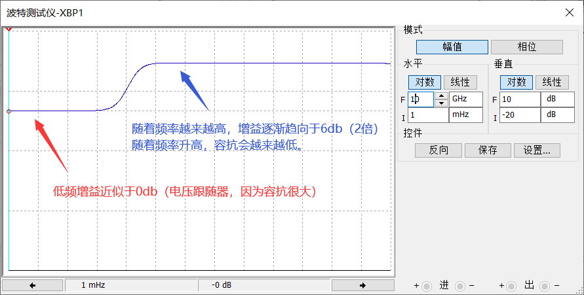584x295 pixels.
Task: Open the 设置... dialog
Action: [537, 150]
